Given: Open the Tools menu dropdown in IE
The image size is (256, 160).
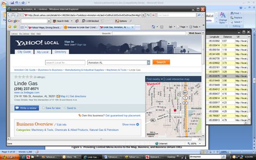Looking at the screenshot, I should 195,27.
